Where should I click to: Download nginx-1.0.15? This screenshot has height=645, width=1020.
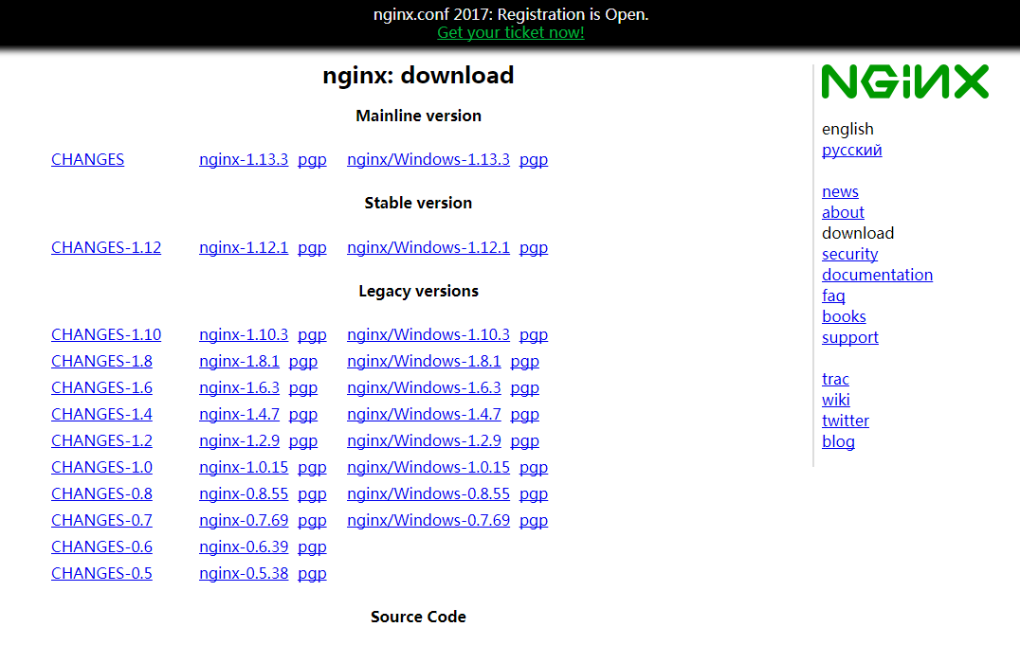tap(244, 468)
